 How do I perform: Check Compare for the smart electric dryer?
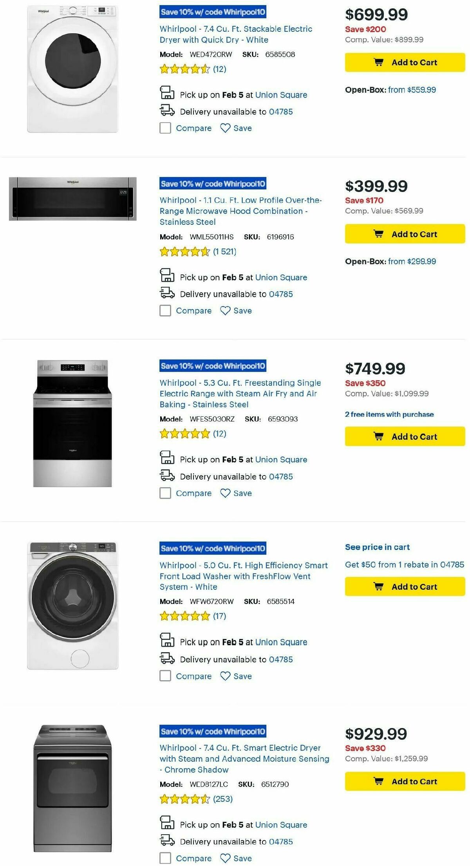pos(166,857)
